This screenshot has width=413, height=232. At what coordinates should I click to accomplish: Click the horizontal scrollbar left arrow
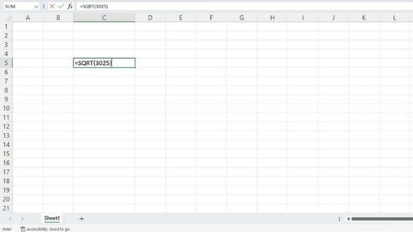(348, 219)
